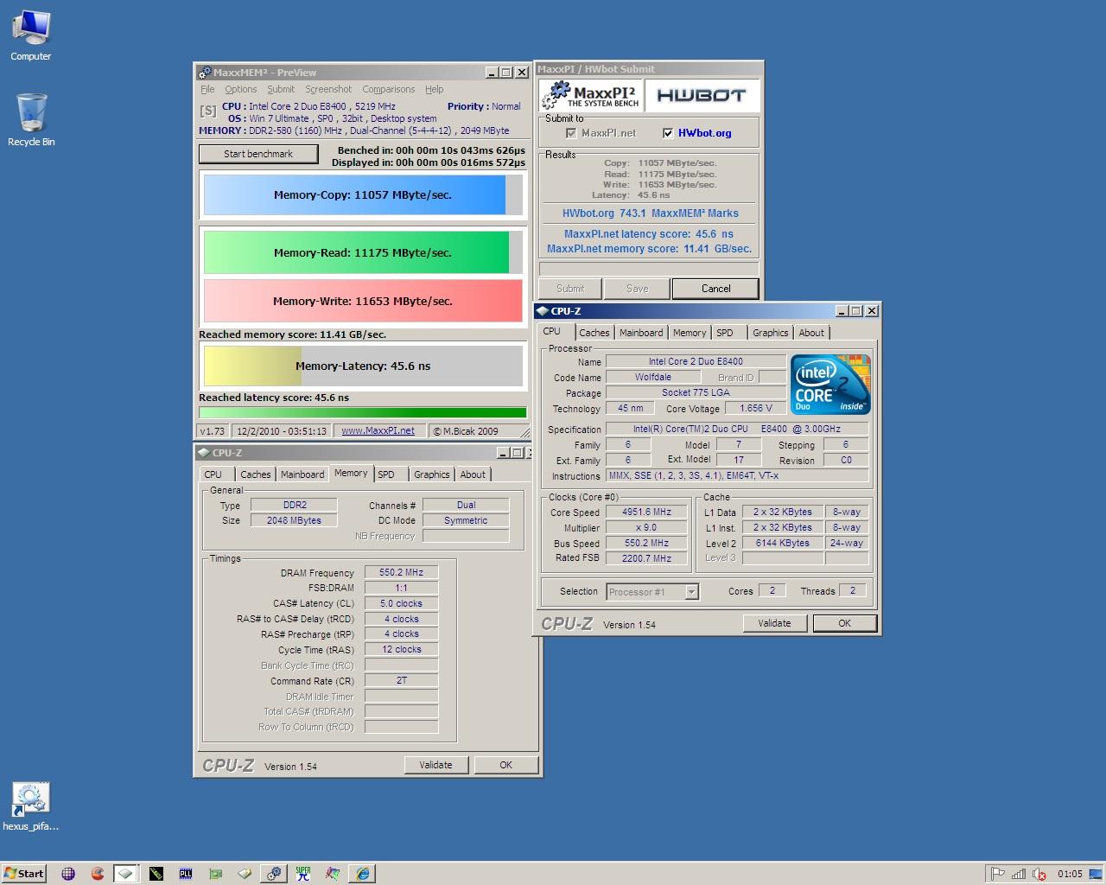Screen dimensions: 1106x885
Task: Click Validate in CPU-Z CPU window
Action: pyautogui.click(x=774, y=623)
